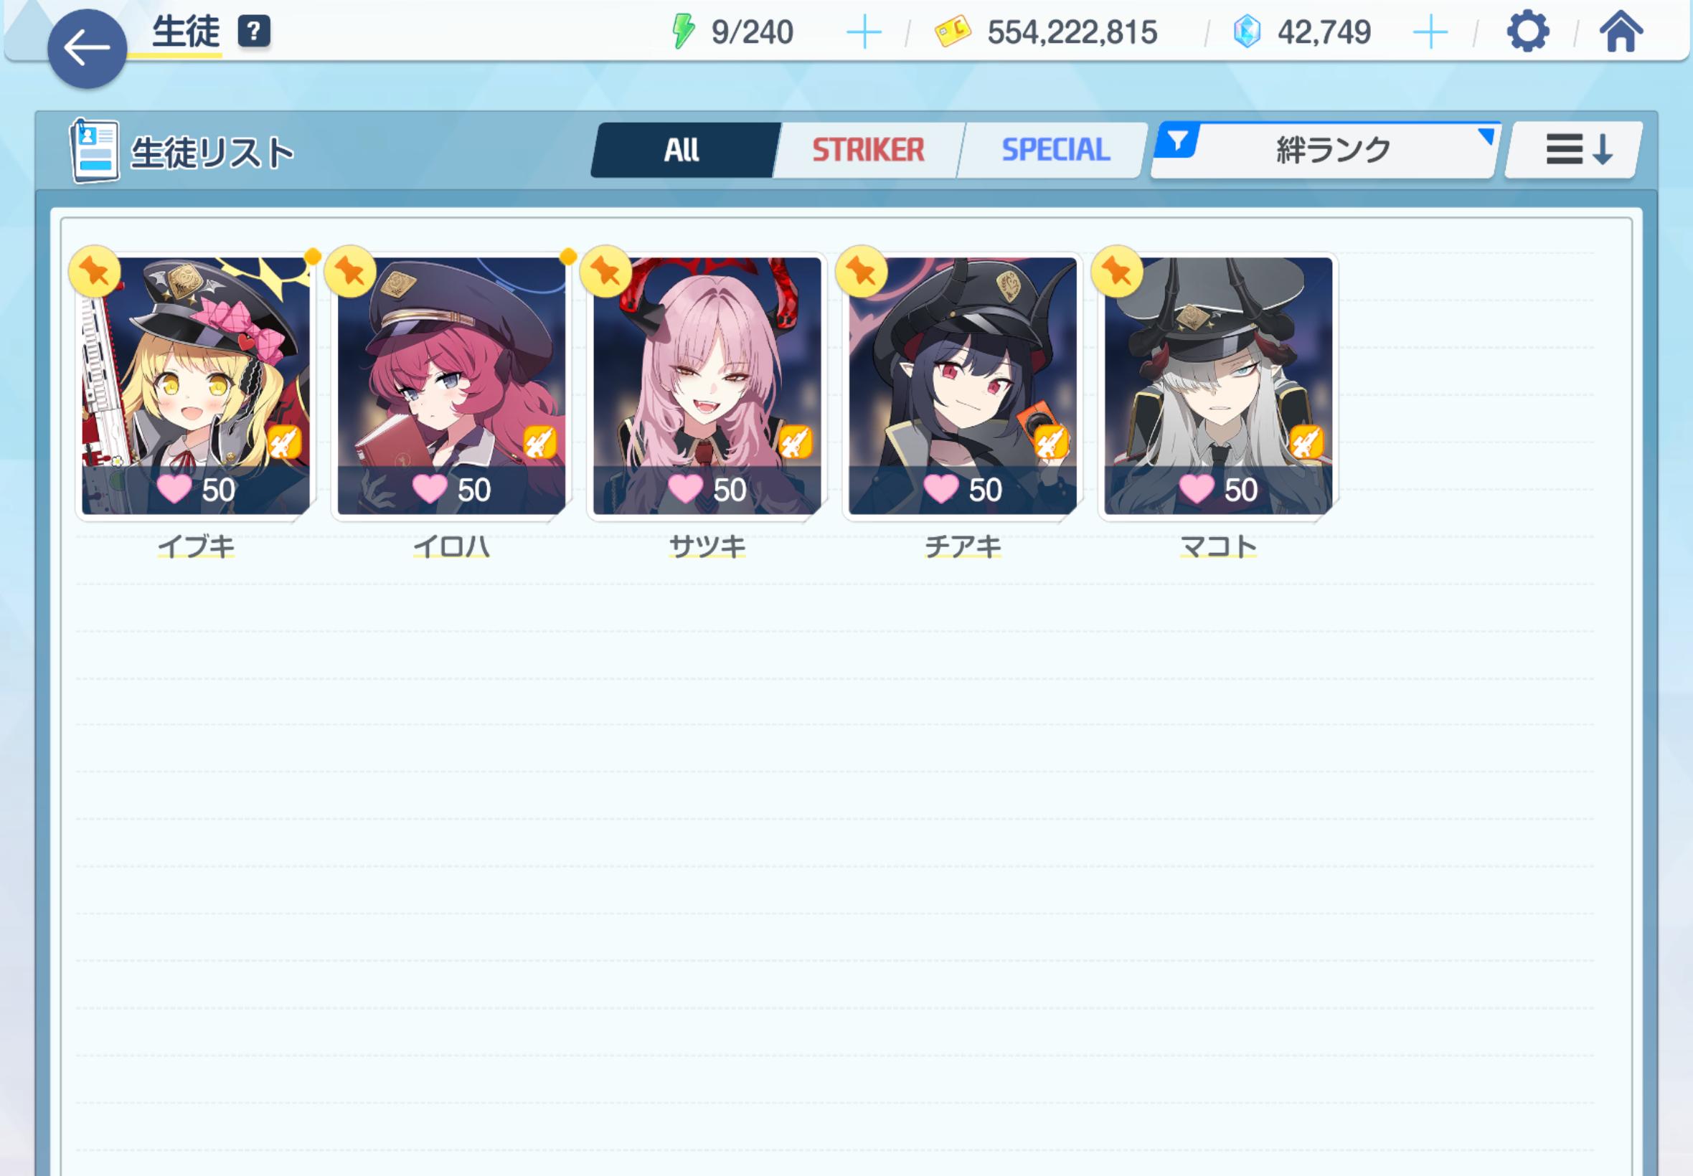Toggle the pin on サツキ's card

[x=605, y=272]
